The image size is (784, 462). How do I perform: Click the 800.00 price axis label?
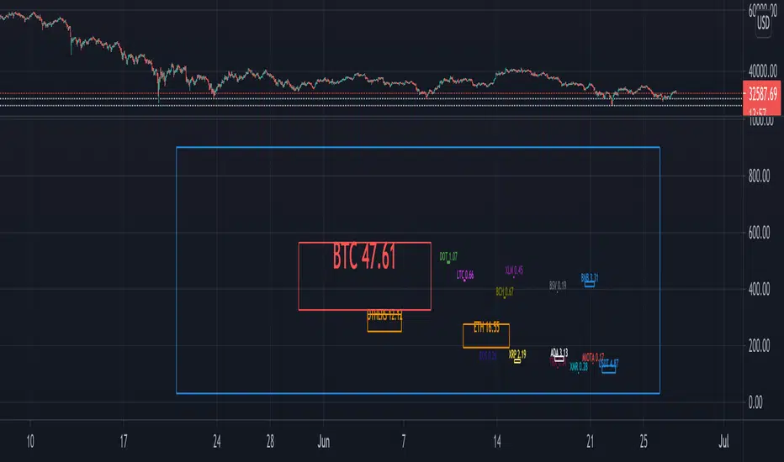(x=759, y=176)
